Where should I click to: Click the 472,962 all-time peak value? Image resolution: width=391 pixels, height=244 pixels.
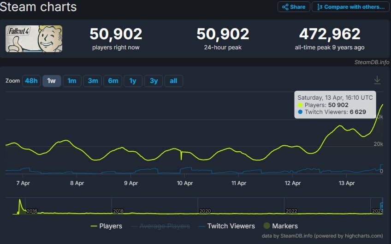tap(330, 34)
